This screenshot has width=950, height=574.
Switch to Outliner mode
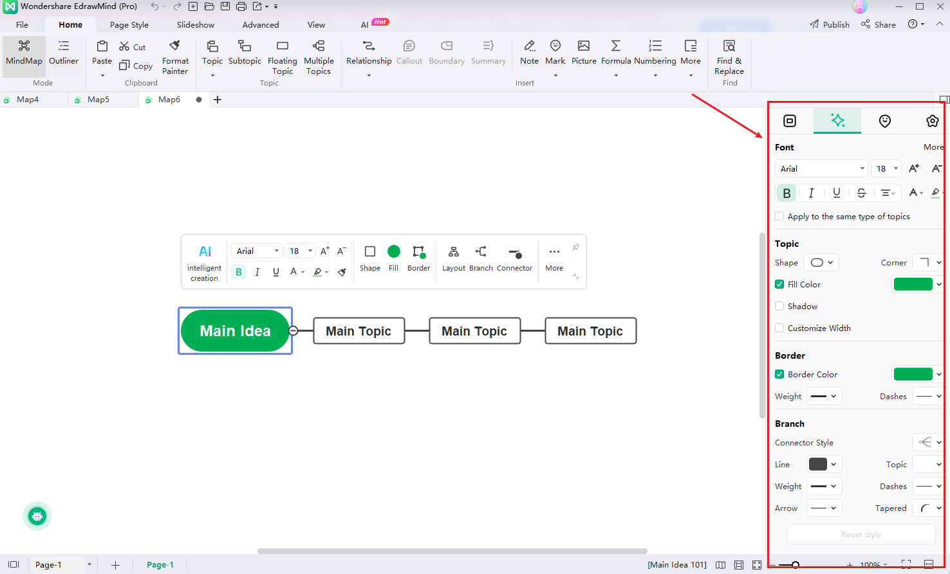64,53
